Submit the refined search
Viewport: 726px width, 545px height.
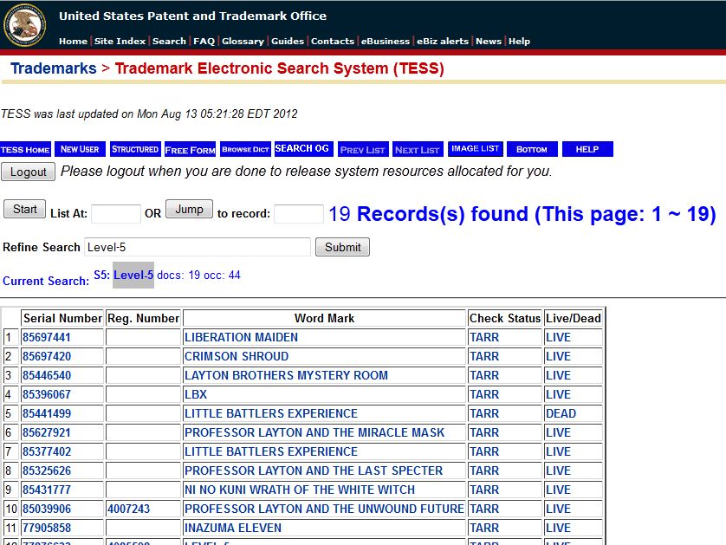[x=342, y=247]
